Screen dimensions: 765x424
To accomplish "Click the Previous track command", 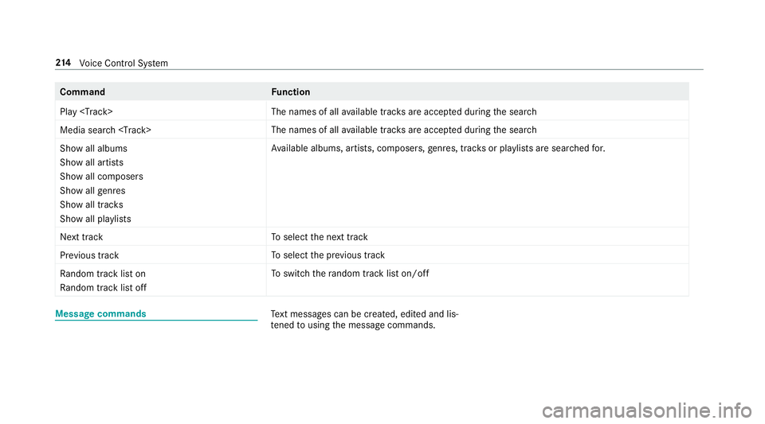I will pyautogui.click(x=89, y=255).
